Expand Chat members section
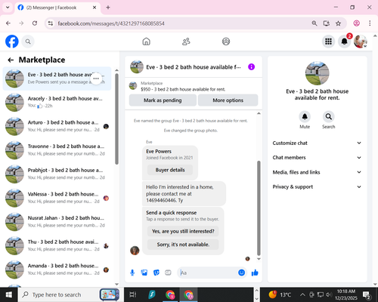The image size is (378, 302). pyautogui.click(x=317, y=158)
